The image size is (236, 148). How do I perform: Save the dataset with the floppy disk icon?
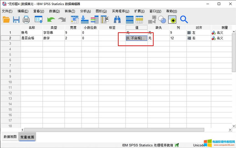[x=16, y=20]
